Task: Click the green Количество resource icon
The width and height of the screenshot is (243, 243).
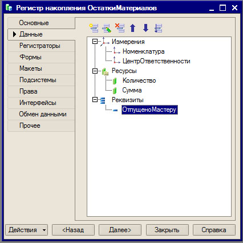Action: point(115,81)
